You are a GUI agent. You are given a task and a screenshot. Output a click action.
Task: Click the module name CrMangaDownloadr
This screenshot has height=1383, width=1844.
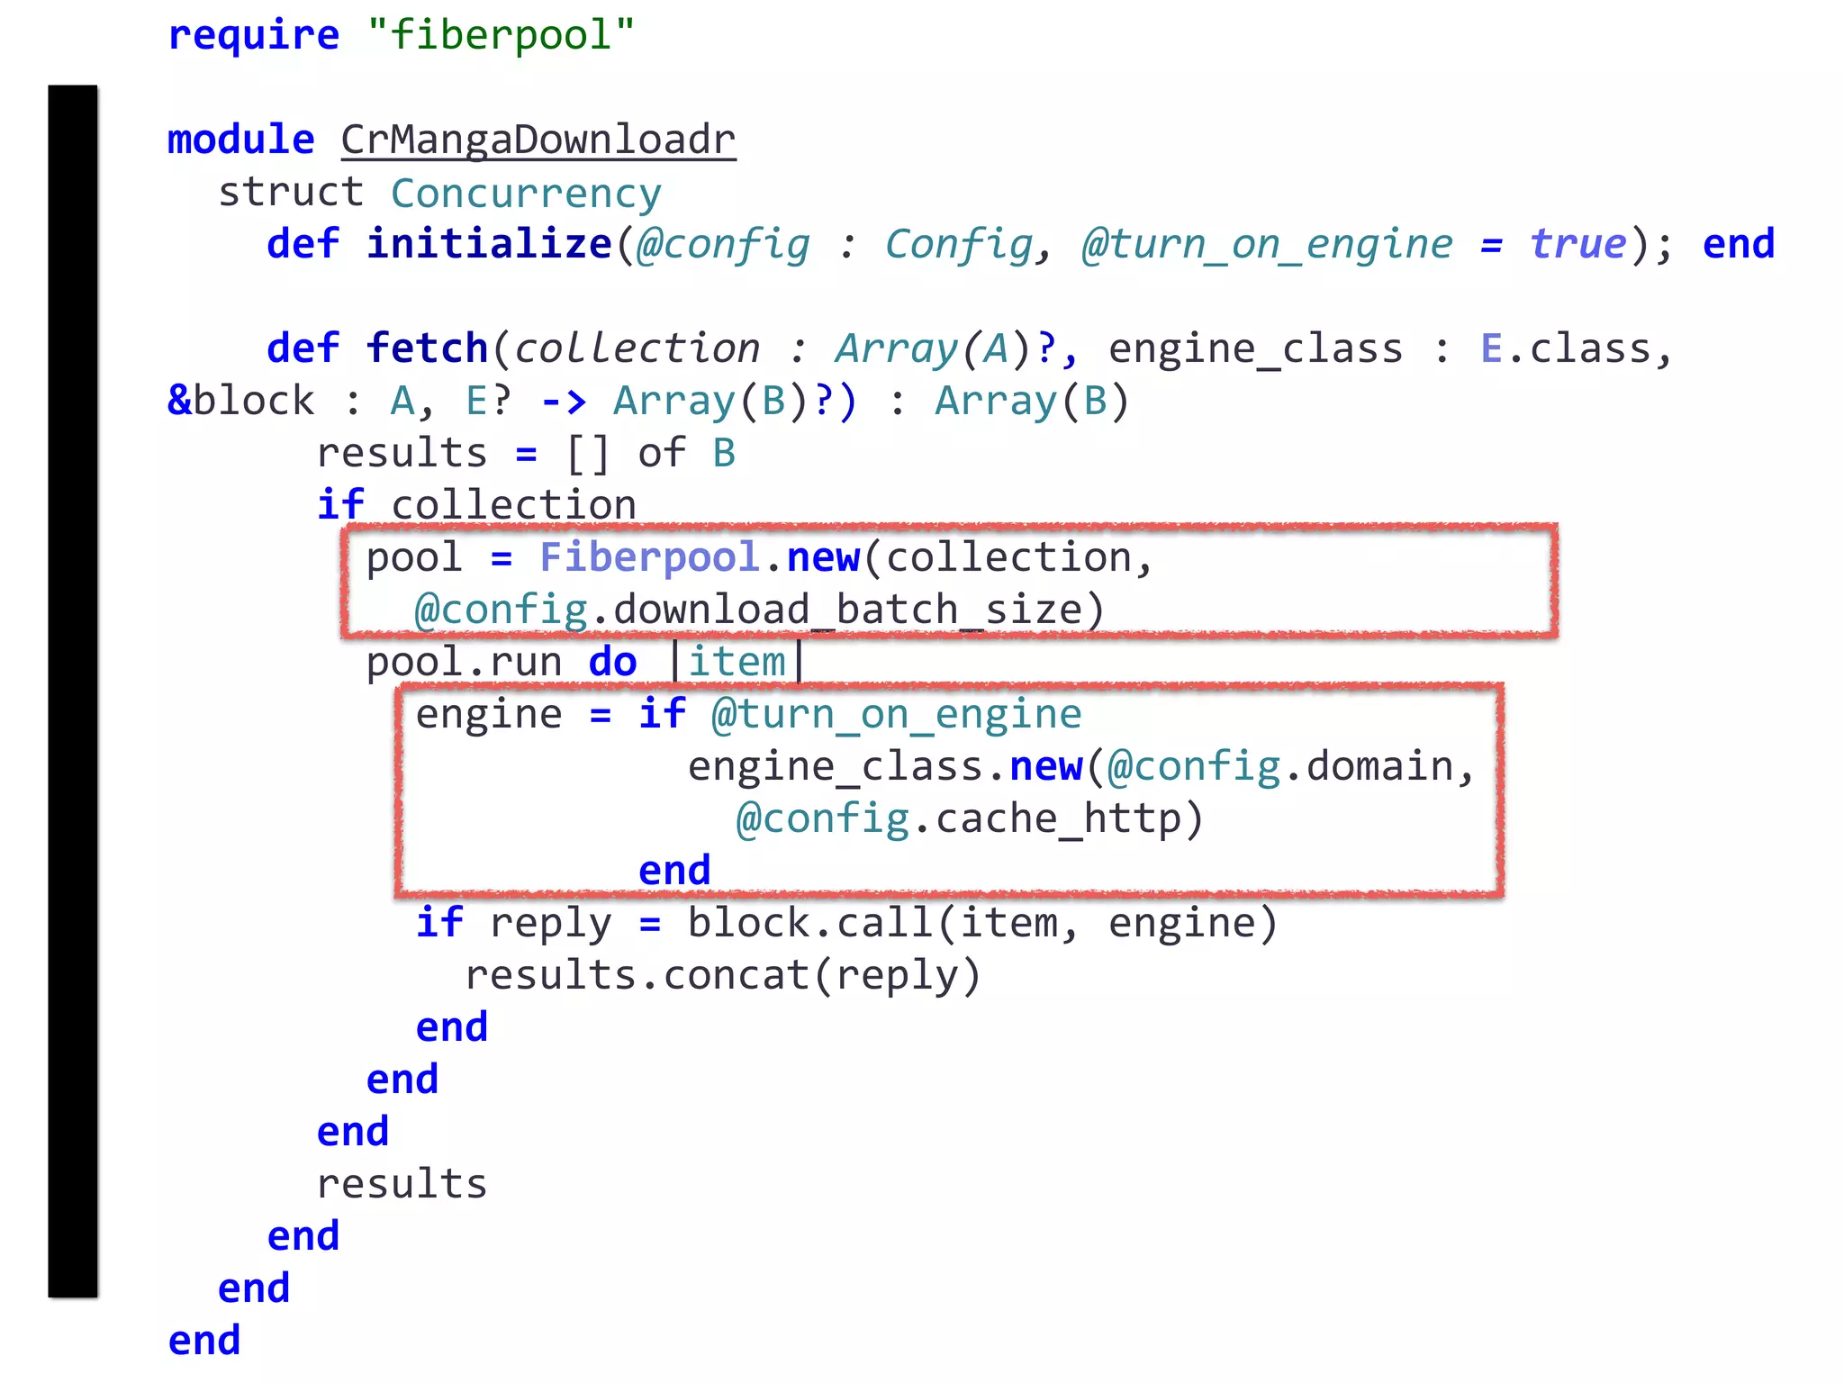coord(538,140)
